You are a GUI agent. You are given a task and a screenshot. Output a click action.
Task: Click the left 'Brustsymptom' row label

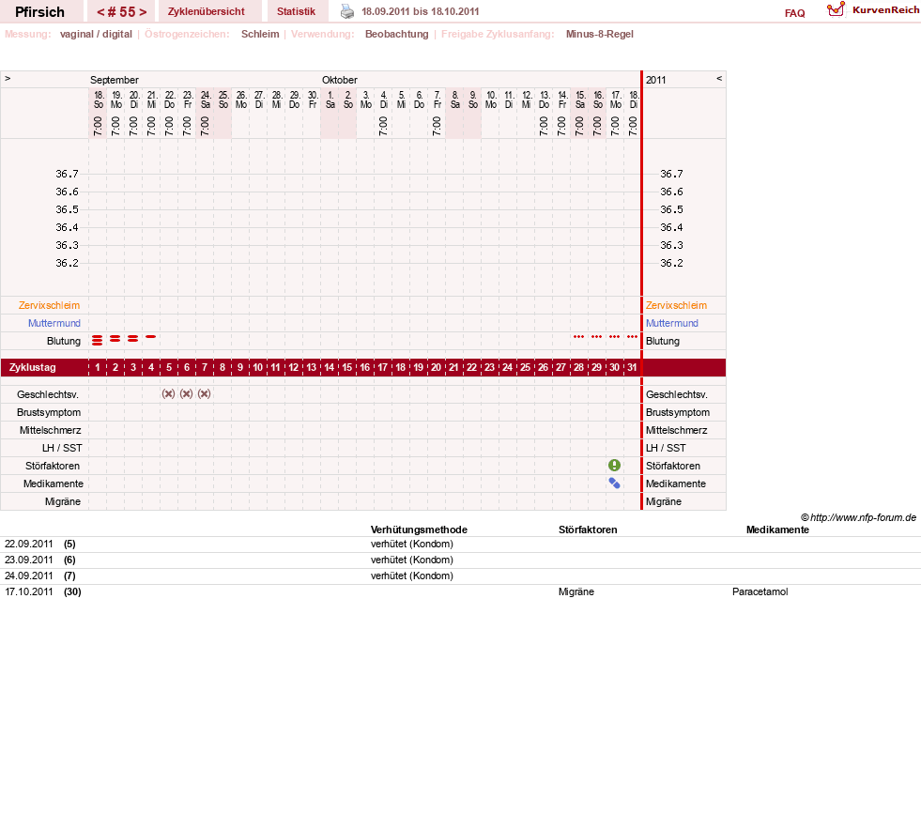[x=49, y=412]
